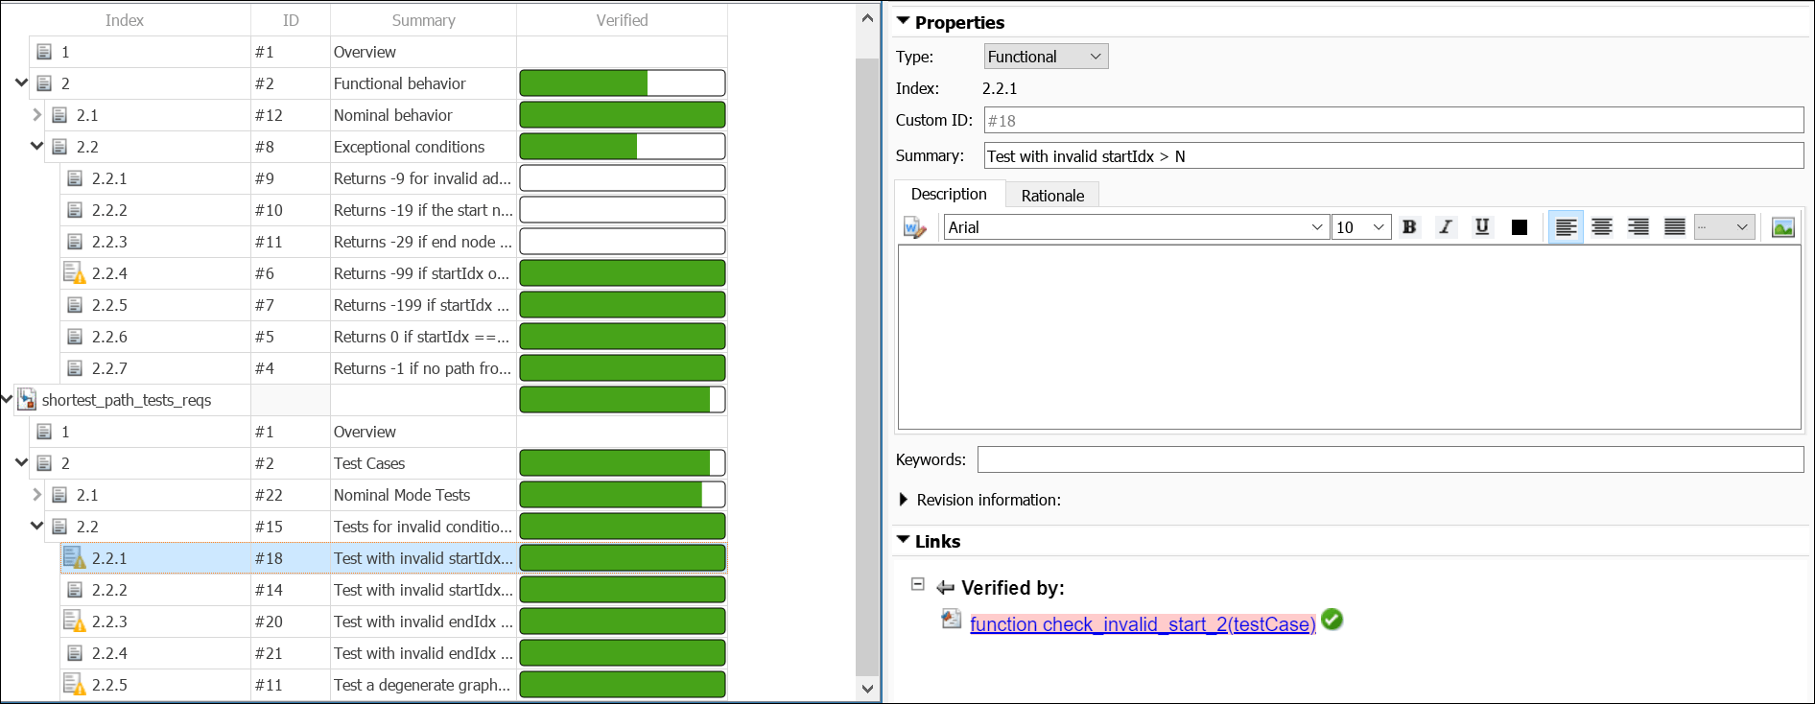Click the Keywords input field
Viewport: 1815px width, 704px height.
click(x=1390, y=459)
